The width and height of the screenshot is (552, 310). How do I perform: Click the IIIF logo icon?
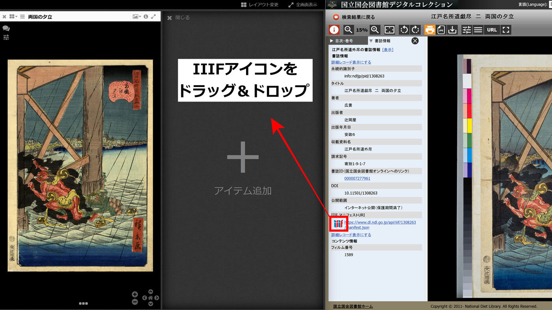click(x=338, y=224)
